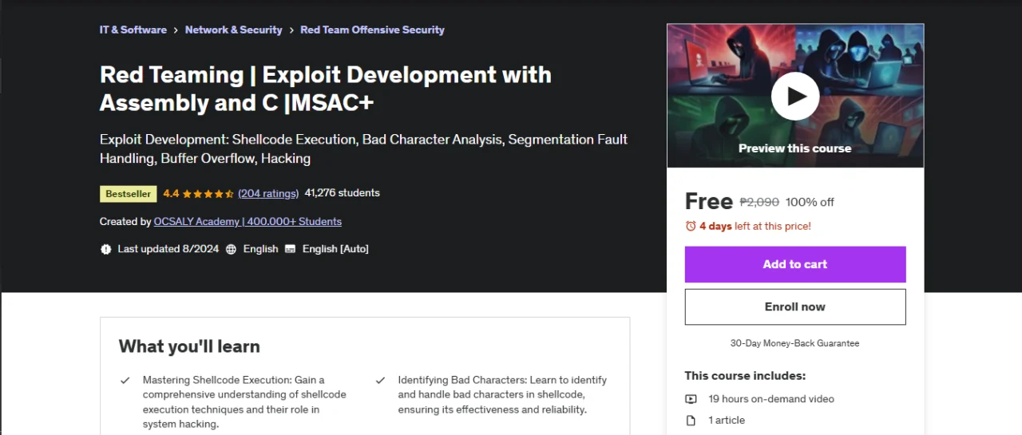Click the 41,276 students text
Image resolution: width=1022 pixels, height=435 pixels.
pos(343,193)
